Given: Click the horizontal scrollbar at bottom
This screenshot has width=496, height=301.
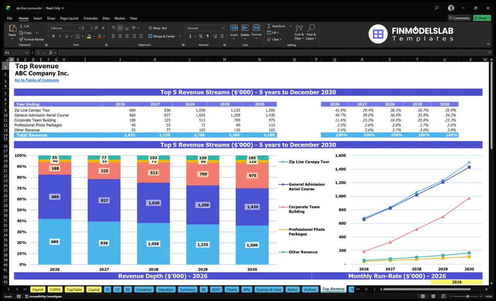Looking at the screenshot, I should (x=428, y=289).
